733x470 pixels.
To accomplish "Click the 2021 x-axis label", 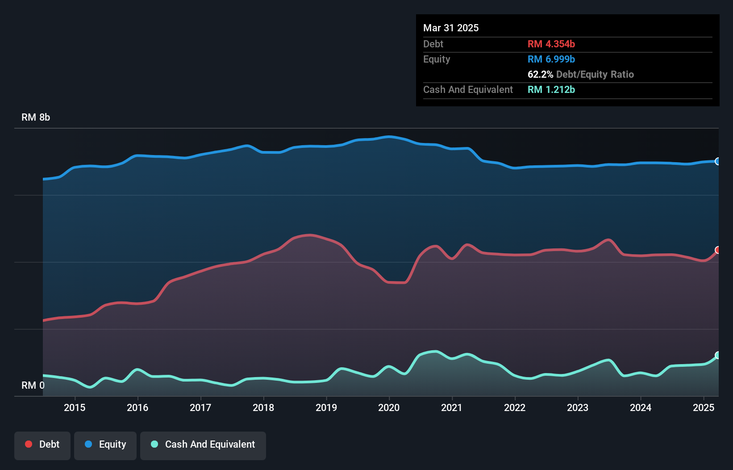I will pyautogui.click(x=452, y=407).
